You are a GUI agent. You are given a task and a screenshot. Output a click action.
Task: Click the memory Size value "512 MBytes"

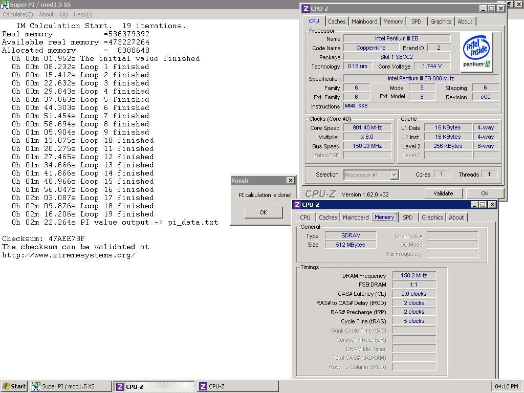pyautogui.click(x=351, y=245)
